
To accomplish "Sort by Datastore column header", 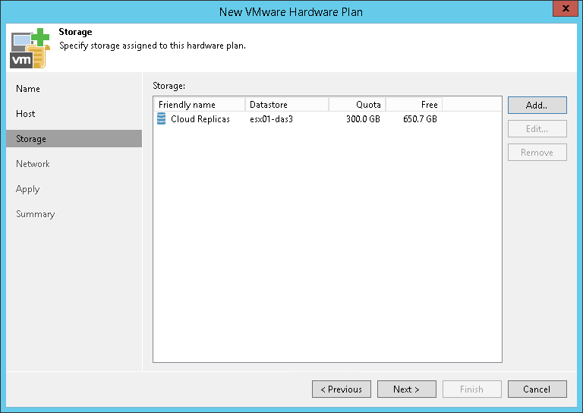I will (287, 105).
